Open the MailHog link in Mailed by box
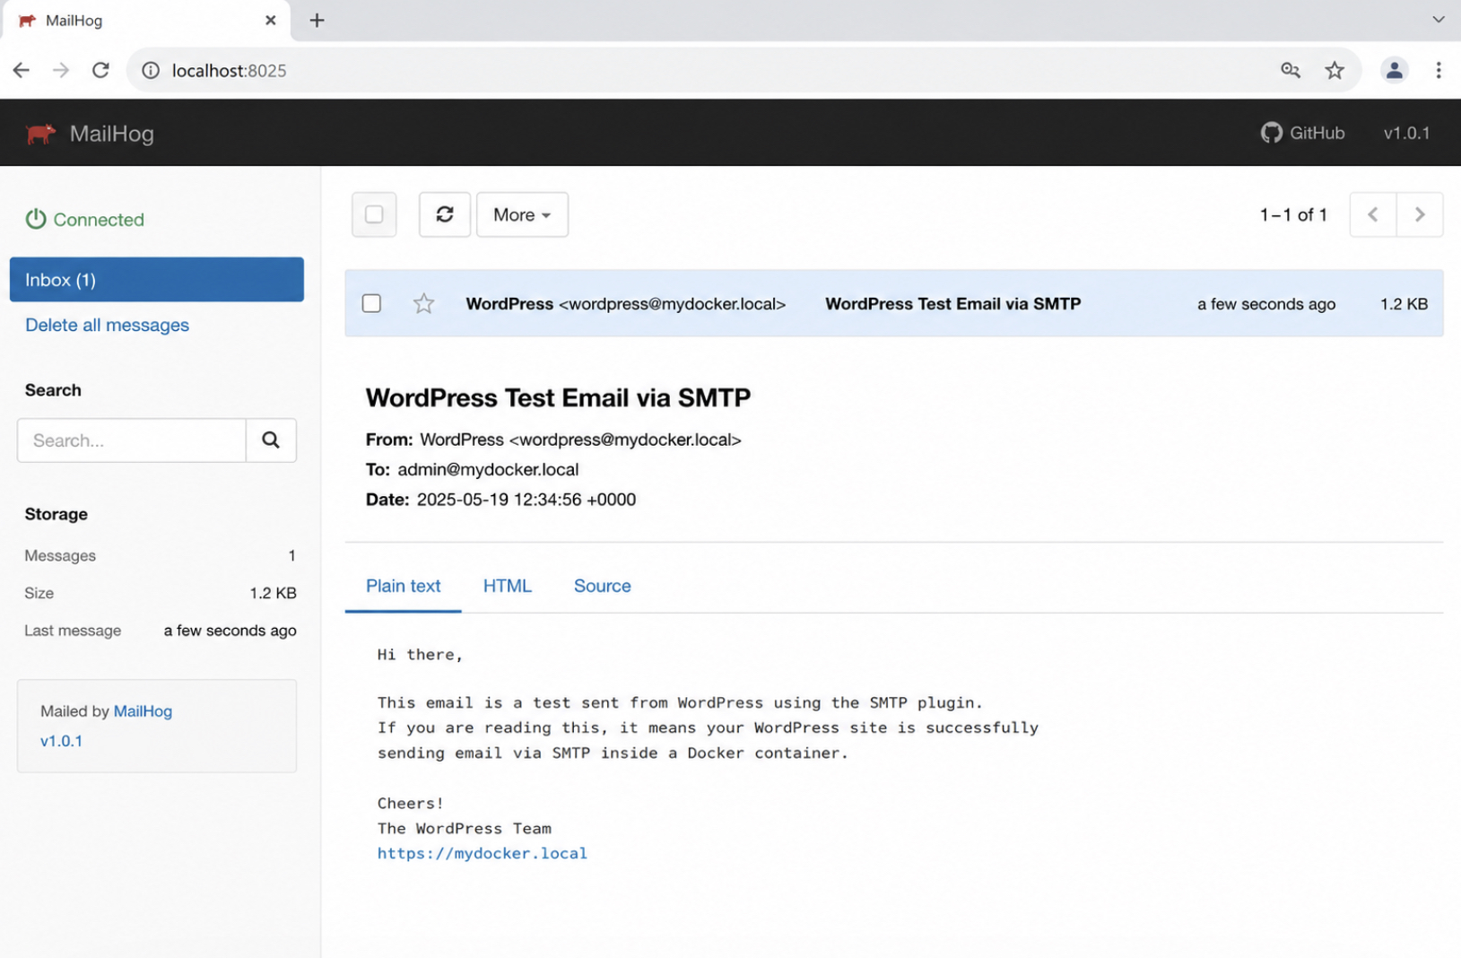1461x958 pixels. [x=143, y=711]
